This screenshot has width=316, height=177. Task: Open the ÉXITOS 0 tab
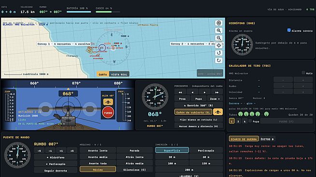pyautogui.click(x=267, y=139)
